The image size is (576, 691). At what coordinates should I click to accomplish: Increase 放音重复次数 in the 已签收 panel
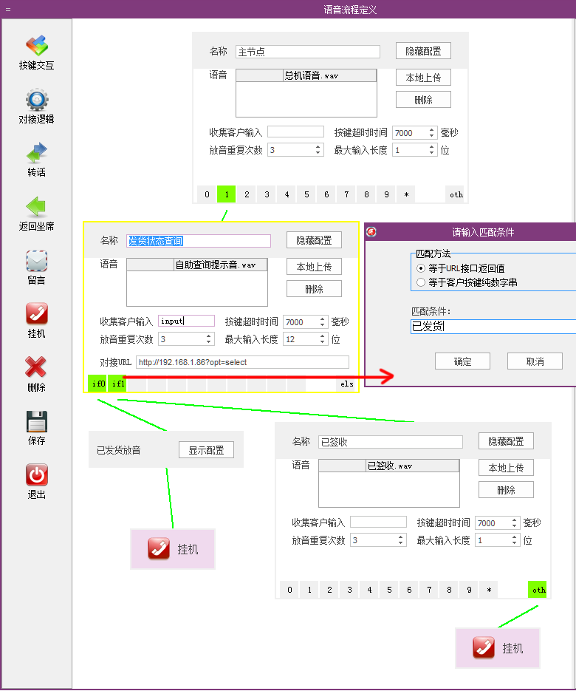tap(400, 537)
